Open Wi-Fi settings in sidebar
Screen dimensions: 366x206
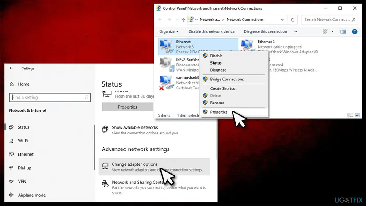coord(23,141)
